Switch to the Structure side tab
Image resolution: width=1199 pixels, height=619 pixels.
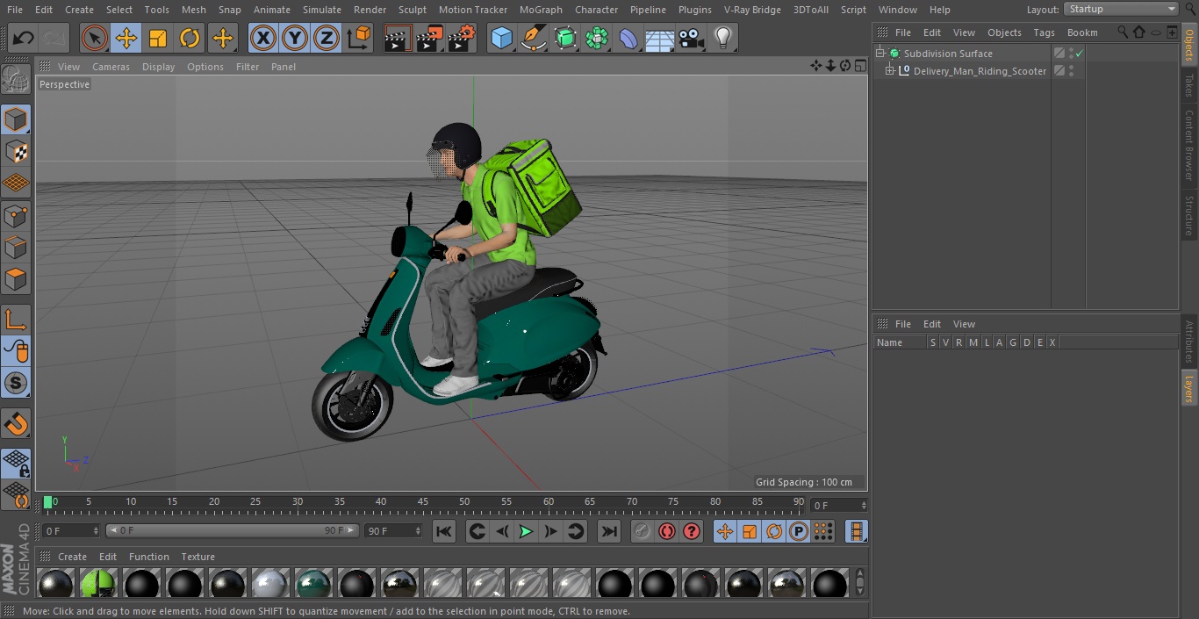[x=1189, y=215]
